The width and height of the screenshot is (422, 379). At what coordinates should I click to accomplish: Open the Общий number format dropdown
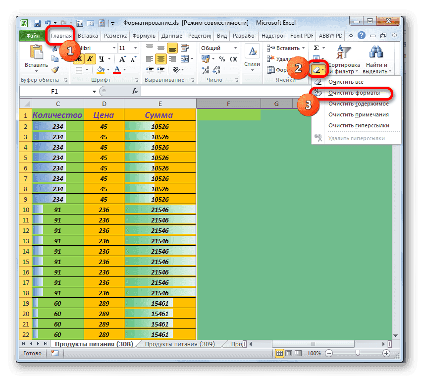click(235, 48)
